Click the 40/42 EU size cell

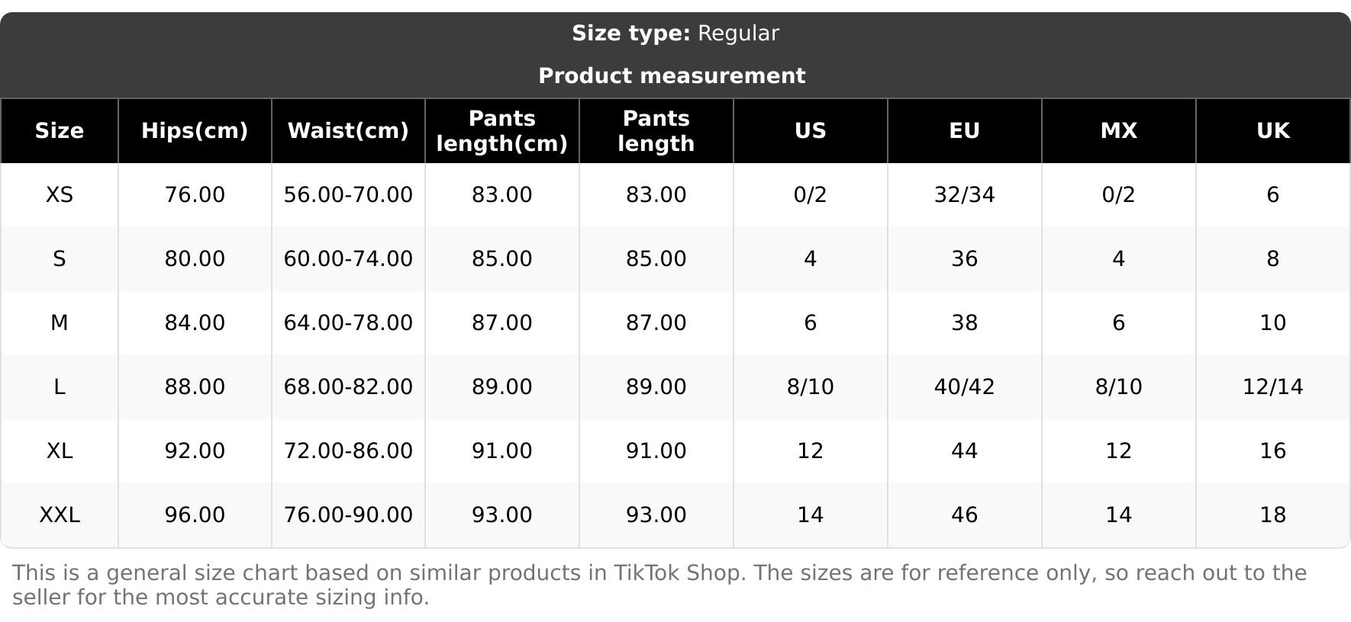tap(965, 387)
